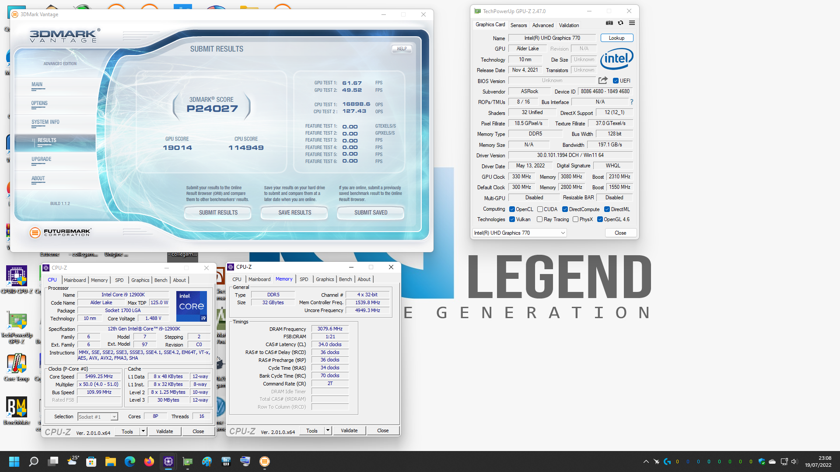The height and width of the screenshot is (472, 840).
Task: Open the GPU selector dropdown in GPU-Z
Action: [519, 233]
